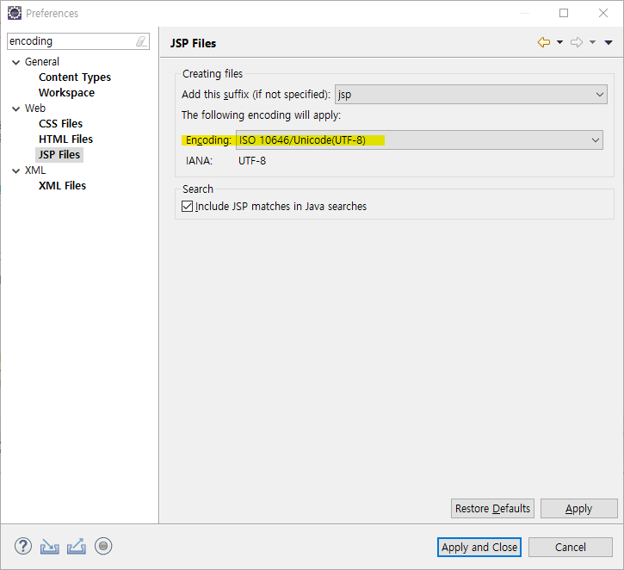Open the Encoding combo box
This screenshot has height=570, width=624.
pos(419,140)
